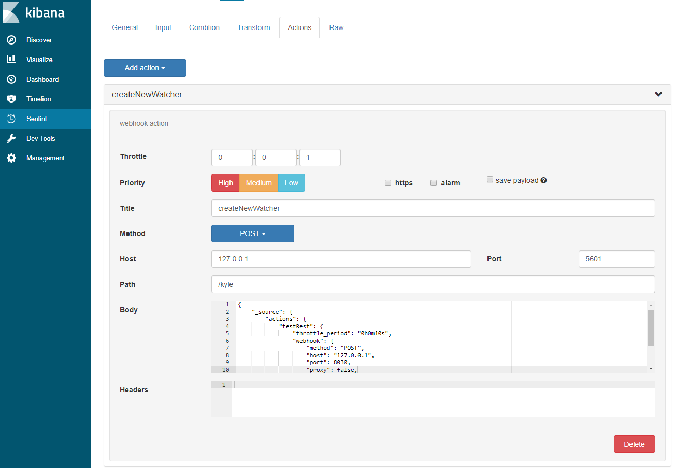This screenshot has height=468, width=675.
Task: Set priority to High
Action: pos(225,183)
